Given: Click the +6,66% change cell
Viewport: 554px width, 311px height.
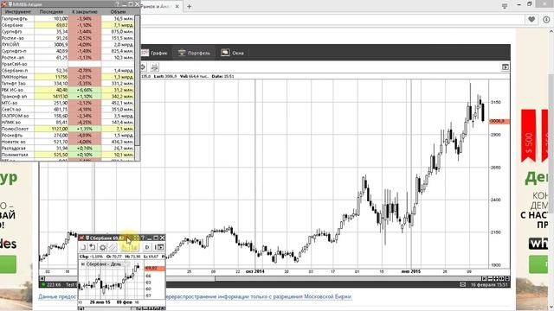Looking at the screenshot, I should click(x=85, y=90).
